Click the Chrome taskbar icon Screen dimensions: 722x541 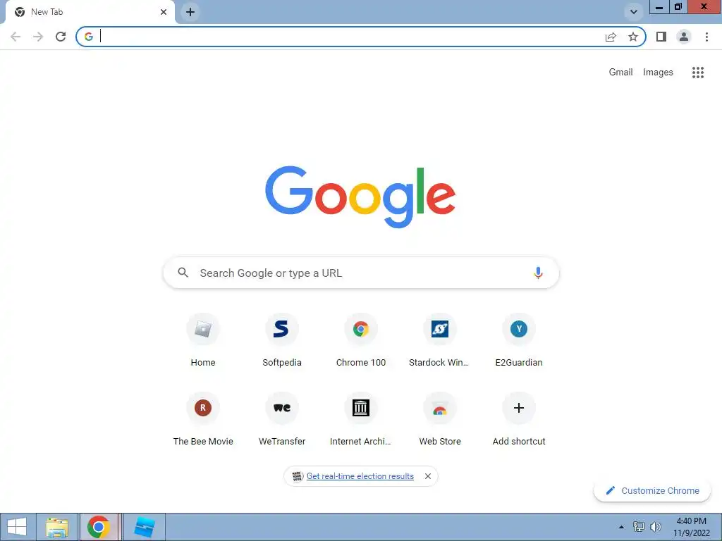[99, 527]
